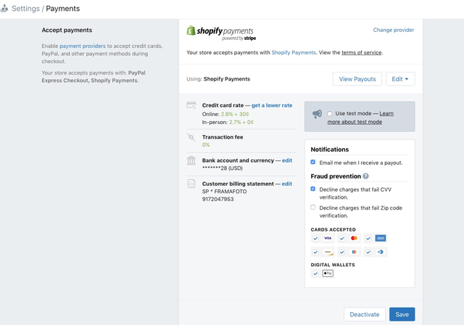View the terms of service link
Viewport: 464px width, 325px height.
(x=361, y=52)
